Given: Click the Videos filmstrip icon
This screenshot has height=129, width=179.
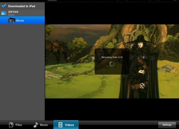Looking at the screenshot, I should [60, 125].
